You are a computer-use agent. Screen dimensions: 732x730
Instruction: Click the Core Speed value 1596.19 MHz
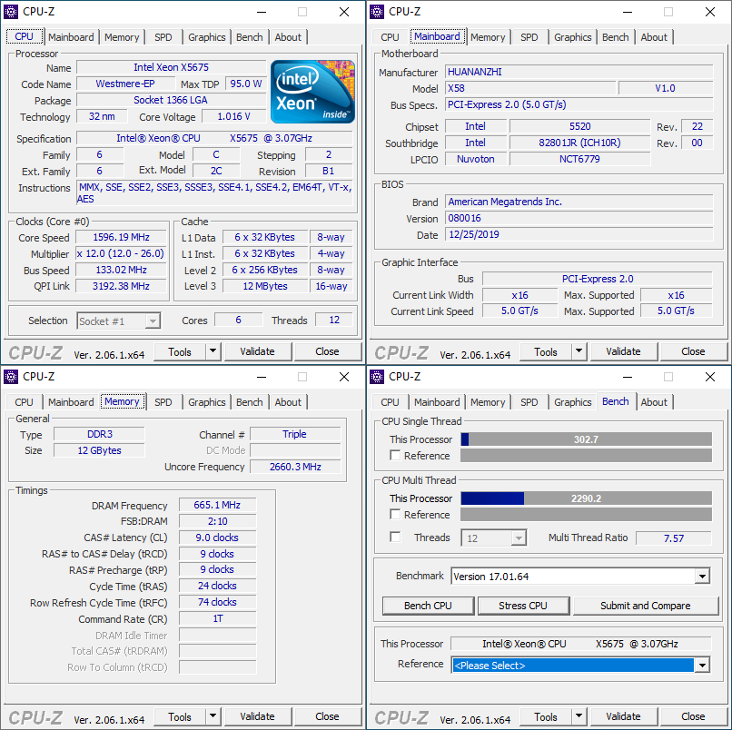(121, 237)
